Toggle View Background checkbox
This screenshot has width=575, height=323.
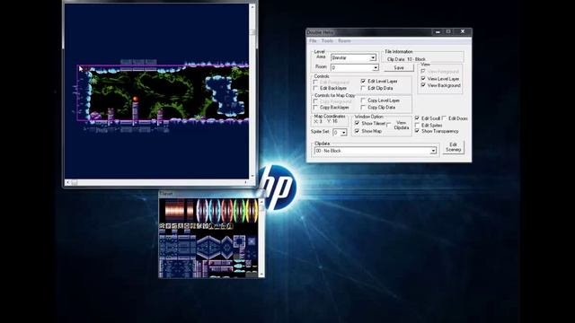tap(423, 85)
